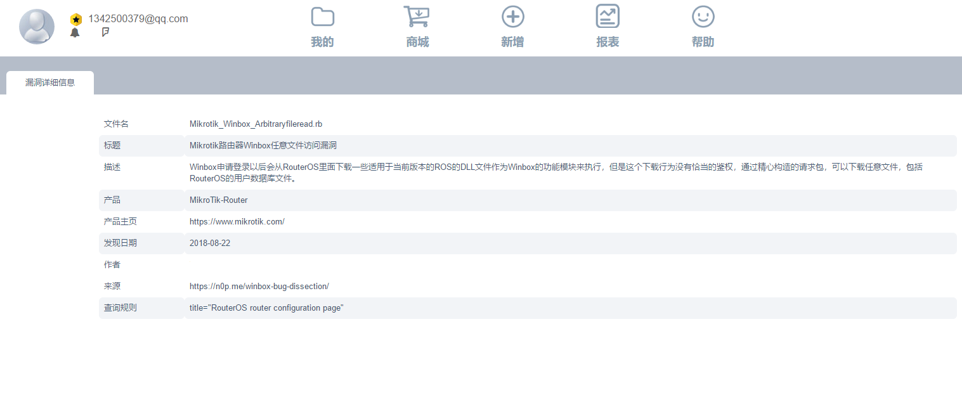This screenshot has width=962, height=402.
Task: Click the 产品主页 row label
Action: tap(120, 222)
